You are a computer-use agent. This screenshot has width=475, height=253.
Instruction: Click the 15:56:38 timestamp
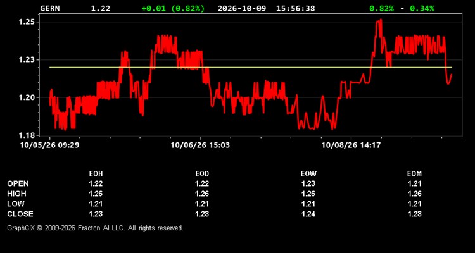295,8
